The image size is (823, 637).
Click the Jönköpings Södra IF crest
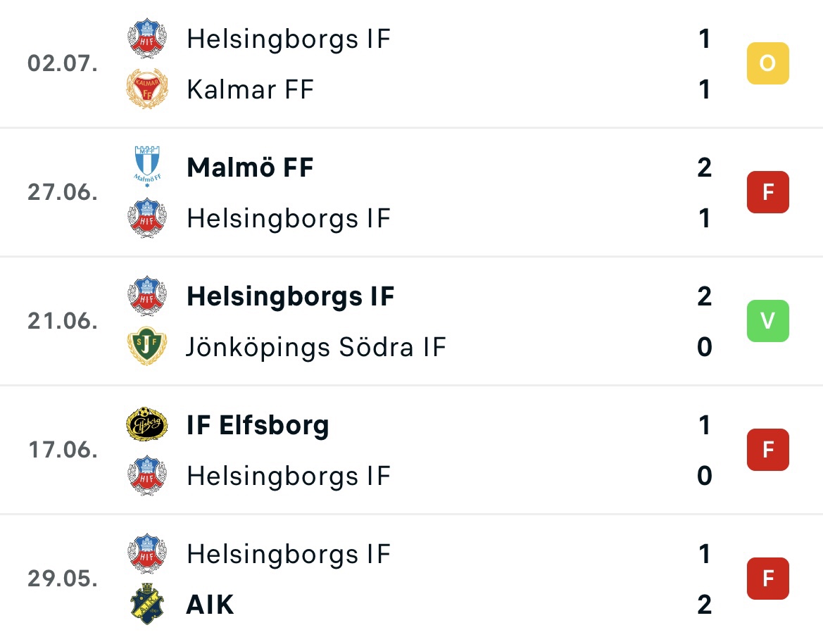tap(147, 346)
